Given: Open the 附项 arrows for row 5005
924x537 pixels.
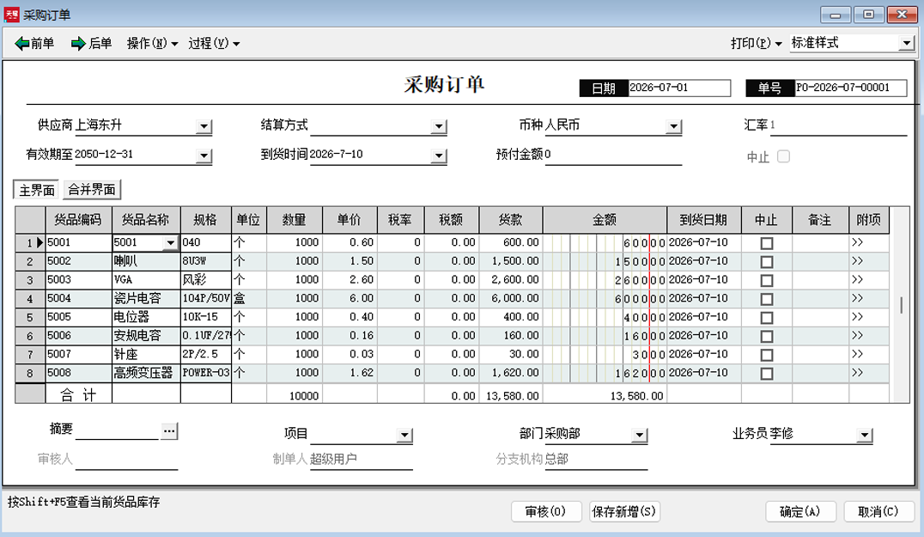Looking at the screenshot, I should point(857,316).
